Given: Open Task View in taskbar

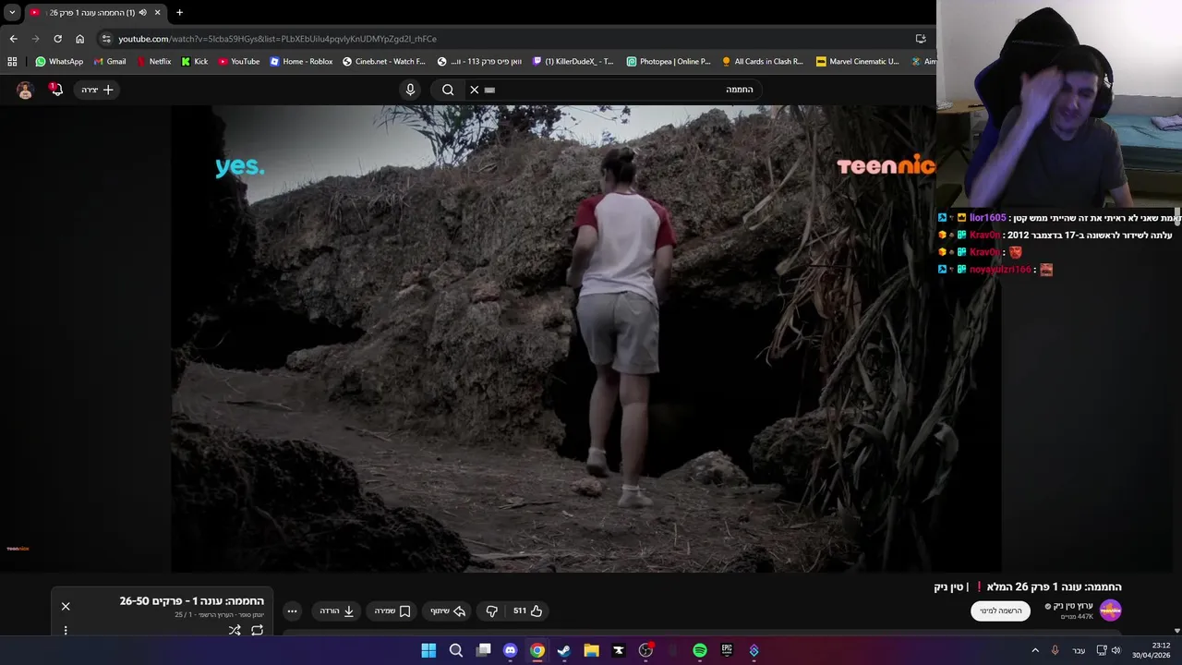Looking at the screenshot, I should pyautogui.click(x=483, y=650).
